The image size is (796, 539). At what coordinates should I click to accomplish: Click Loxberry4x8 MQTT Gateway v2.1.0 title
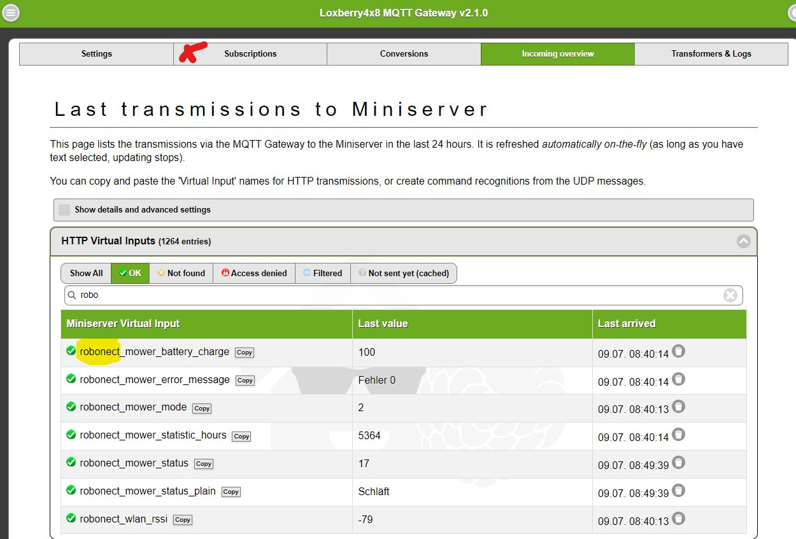coord(404,13)
